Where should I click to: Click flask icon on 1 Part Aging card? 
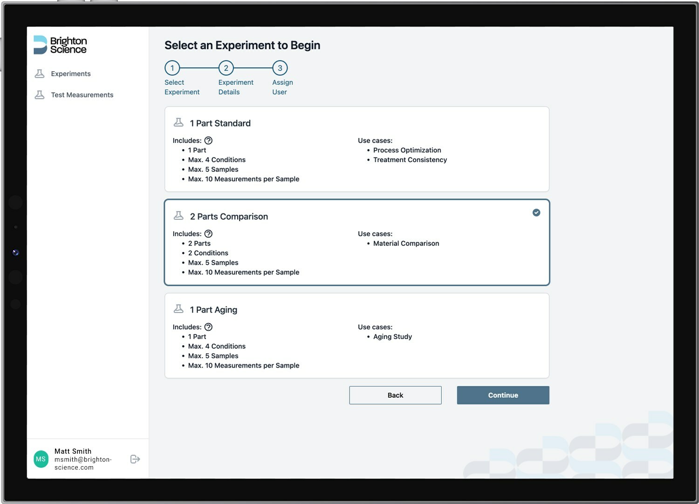click(178, 309)
